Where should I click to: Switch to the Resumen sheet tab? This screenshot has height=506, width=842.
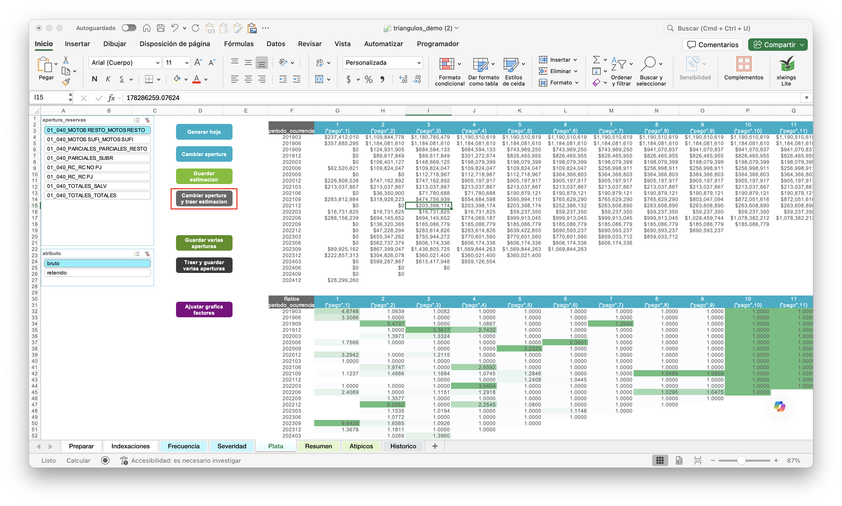[318, 446]
